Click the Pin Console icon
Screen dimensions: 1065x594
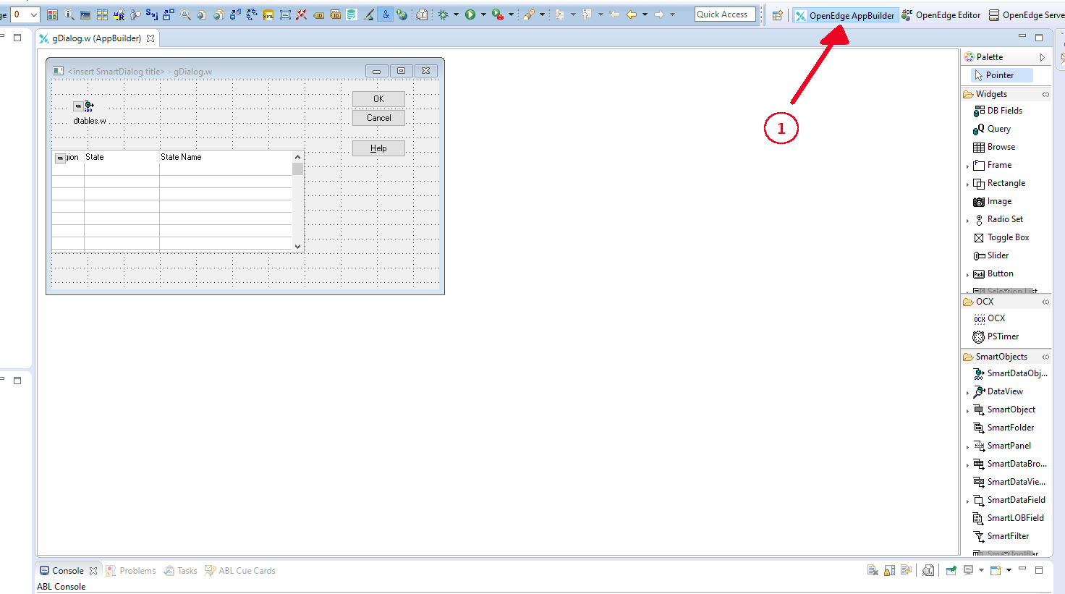click(x=951, y=570)
